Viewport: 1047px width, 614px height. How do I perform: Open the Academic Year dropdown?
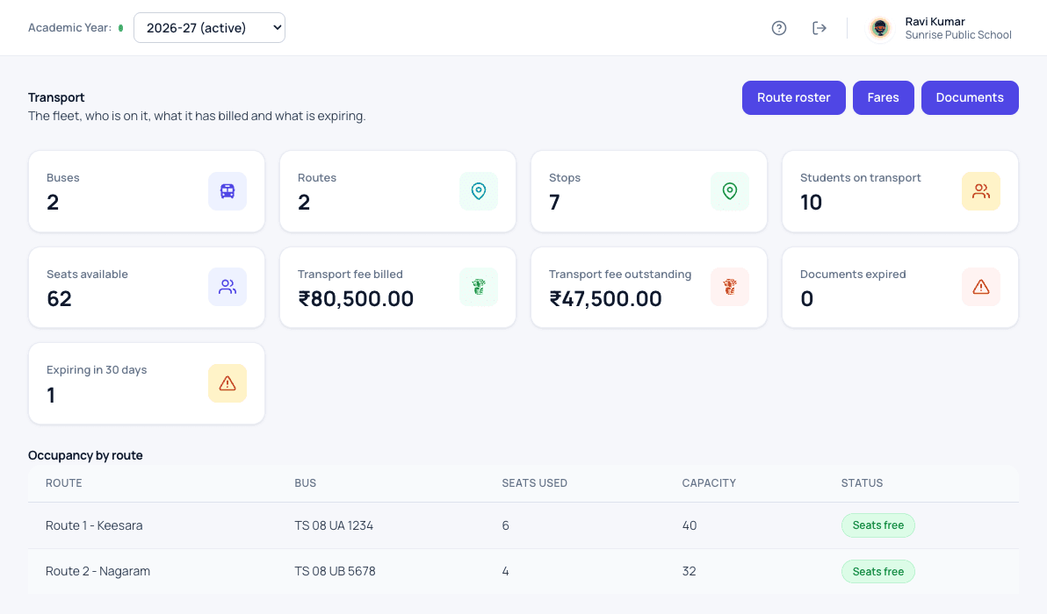(210, 28)
